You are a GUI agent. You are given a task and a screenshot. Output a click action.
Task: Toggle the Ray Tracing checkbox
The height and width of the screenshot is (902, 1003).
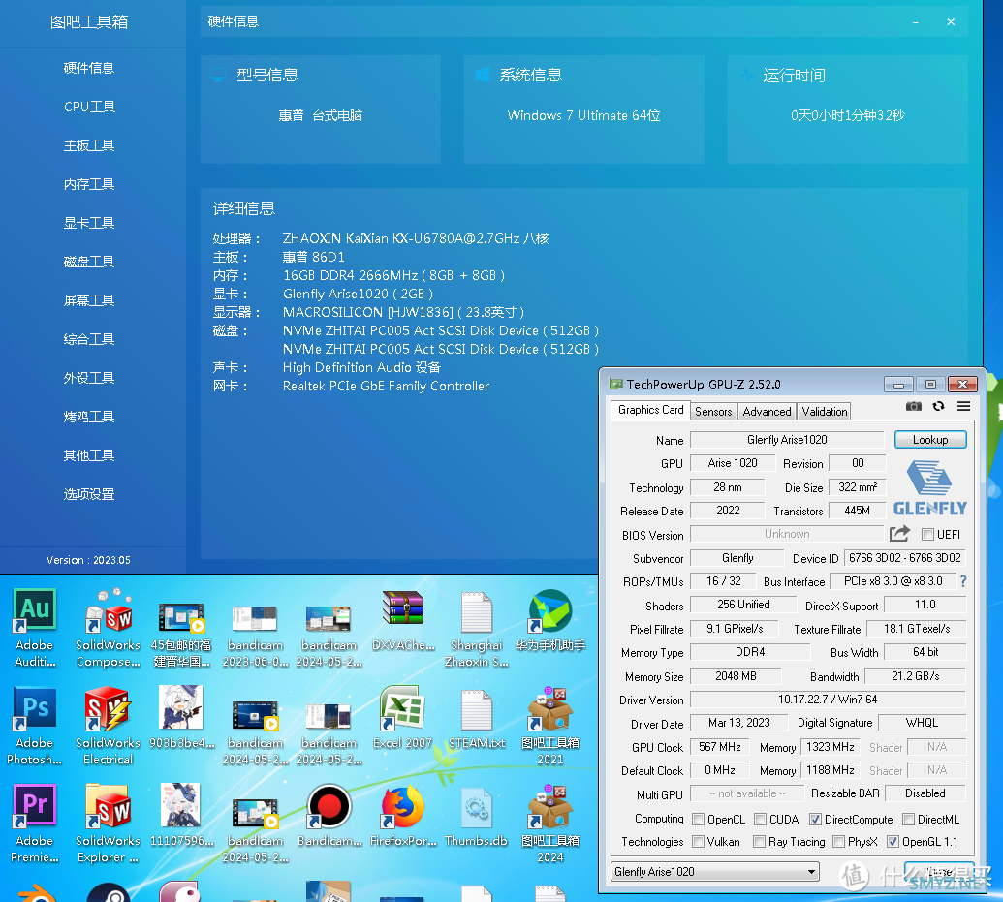click(x=760, y=842)
